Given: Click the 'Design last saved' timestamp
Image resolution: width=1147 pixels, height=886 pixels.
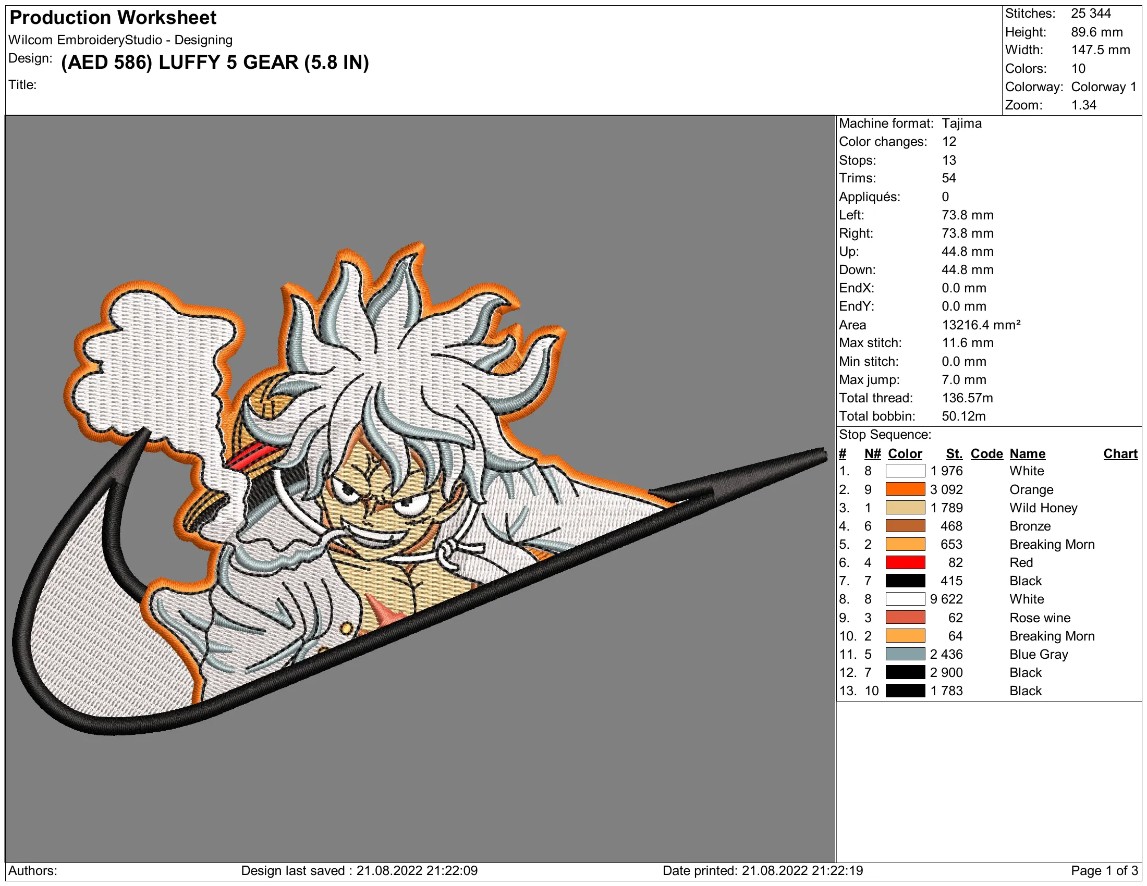Looking at the screenshot, I should tap(359, 871).
